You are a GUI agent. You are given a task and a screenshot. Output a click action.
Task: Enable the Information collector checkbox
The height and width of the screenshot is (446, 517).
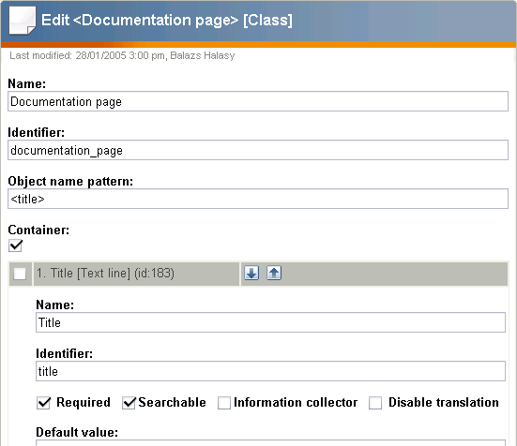click(224, 403)
